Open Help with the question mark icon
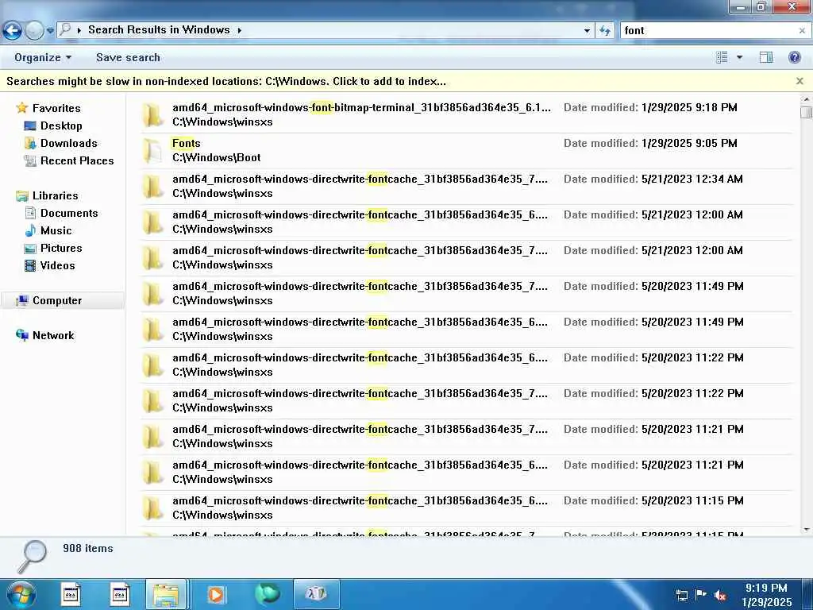This screenshot has height=610, width=813. click(794, 57)
